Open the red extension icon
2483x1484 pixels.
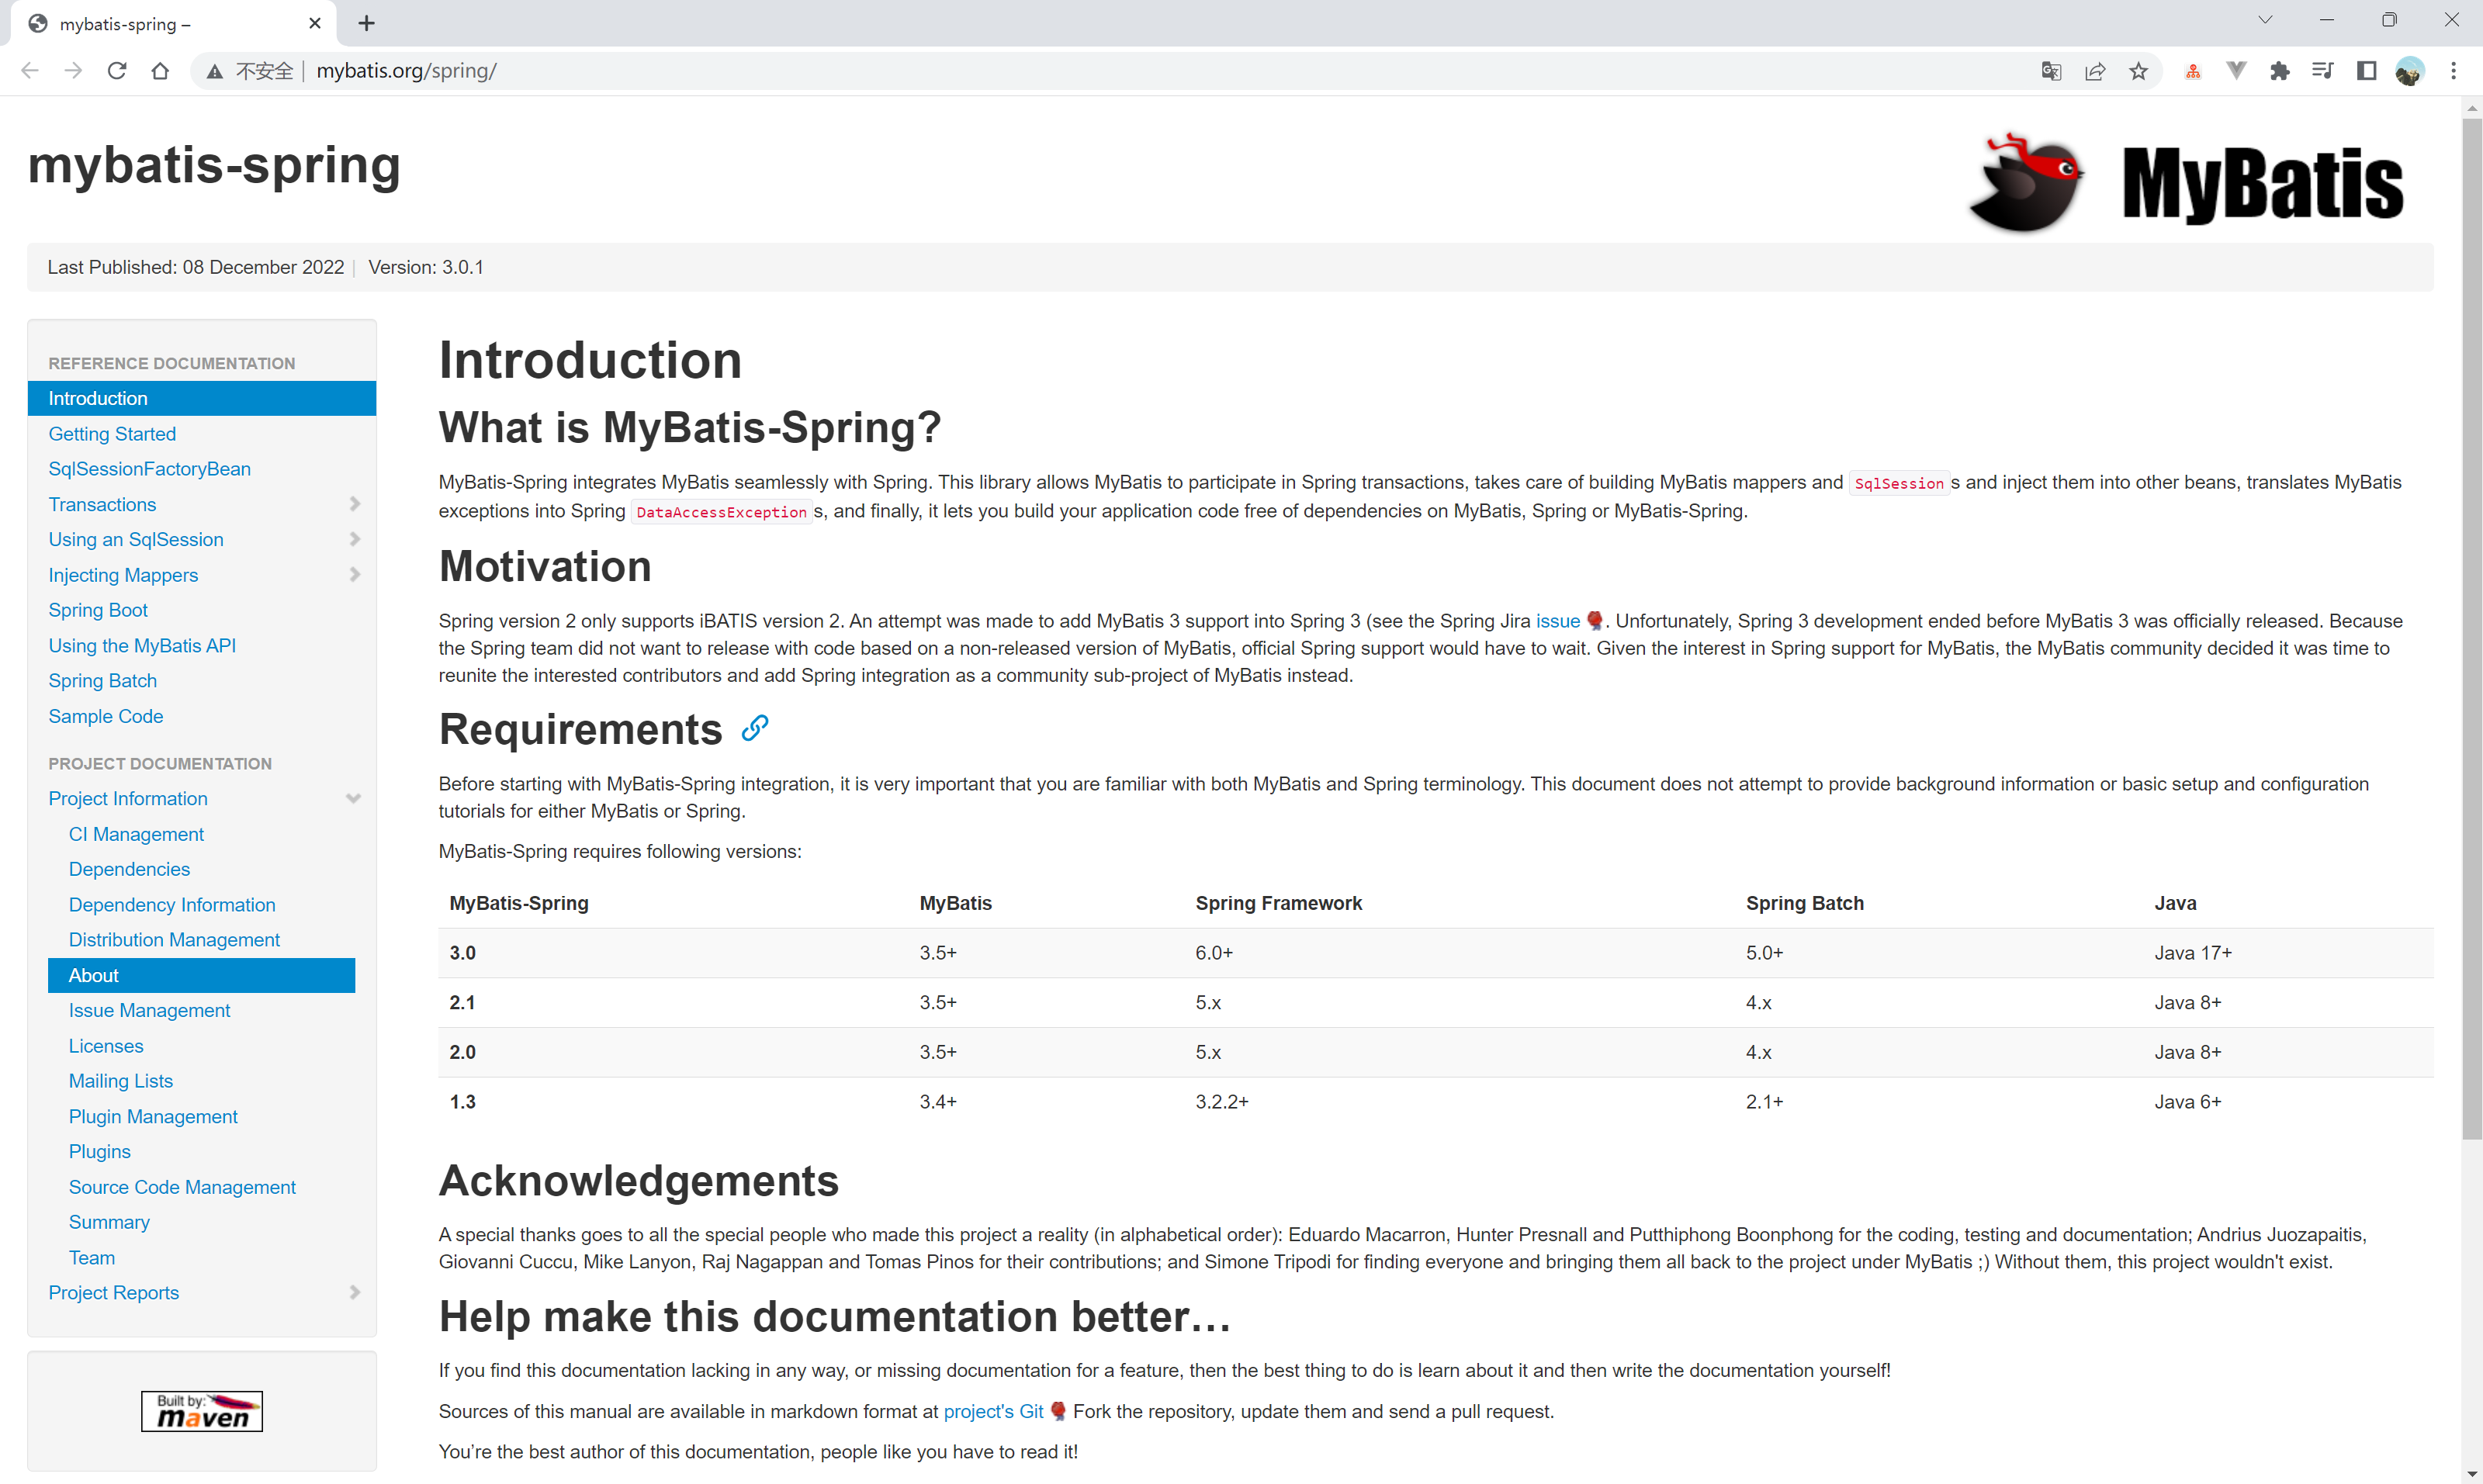tap(2192, 71)
